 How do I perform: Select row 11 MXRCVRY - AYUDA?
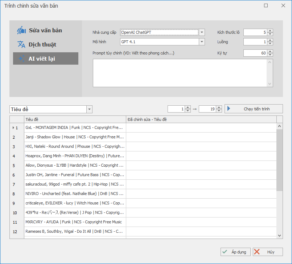[x=74, y=222]
